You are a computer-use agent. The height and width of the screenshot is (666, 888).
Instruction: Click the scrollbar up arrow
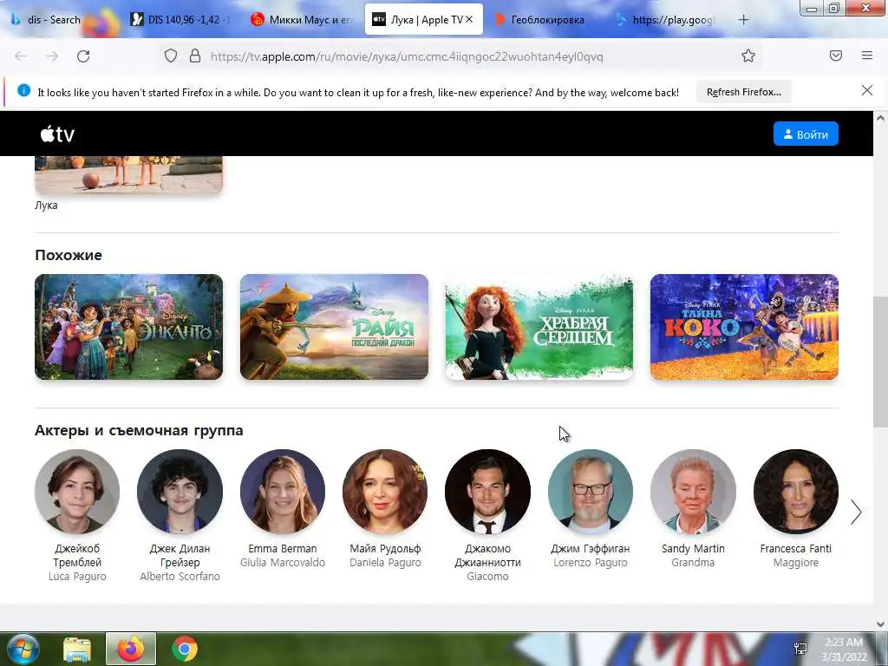tap(880, 118)
